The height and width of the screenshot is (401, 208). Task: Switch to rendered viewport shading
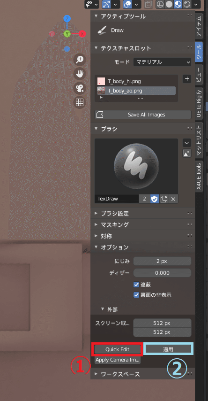pyautogui.click(x=187, y=4)
